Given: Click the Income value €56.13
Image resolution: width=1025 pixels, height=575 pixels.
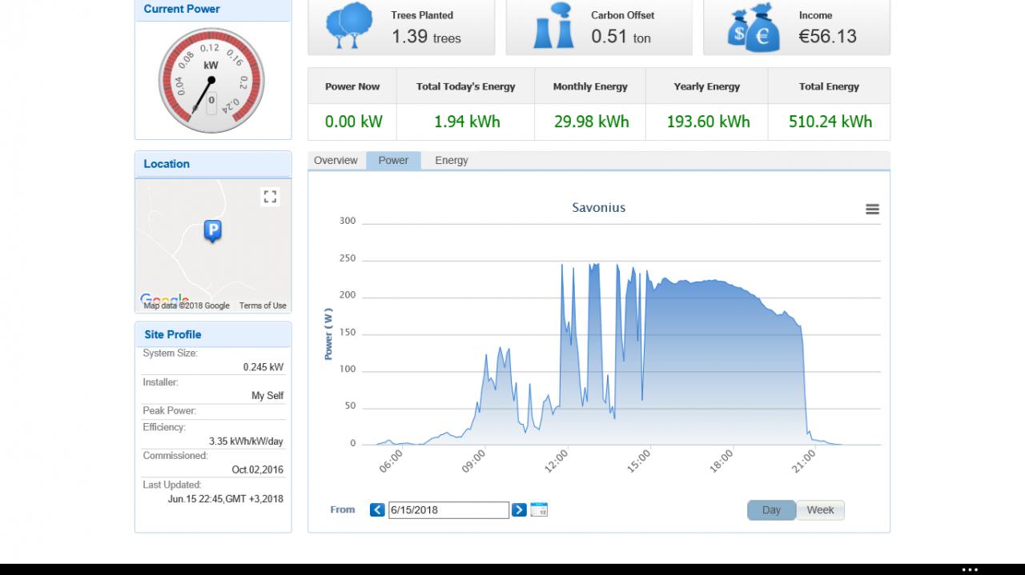Looking at the screenshot, I should pyautogui.click(x=828, y=36).
